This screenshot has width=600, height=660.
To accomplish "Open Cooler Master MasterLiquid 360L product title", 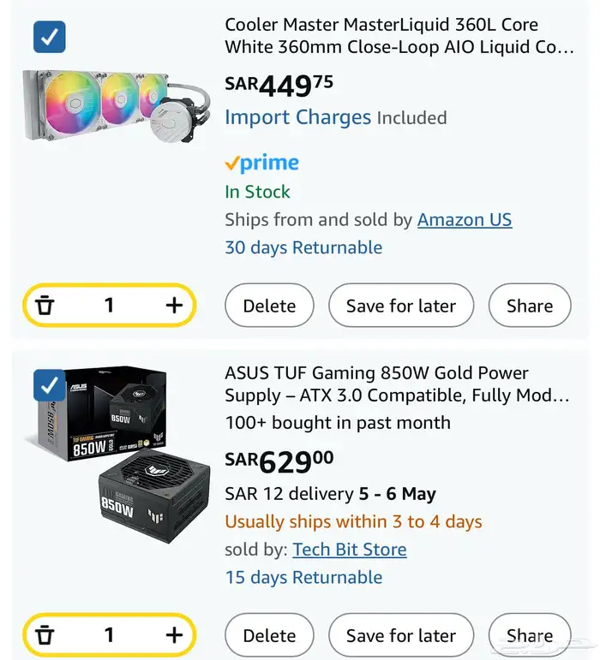I will [399, 36].
